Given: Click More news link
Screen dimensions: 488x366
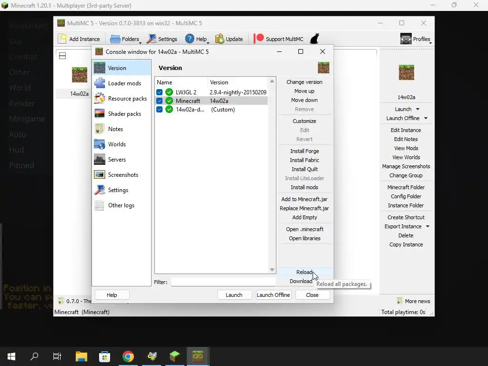Looking at the screenshot, I should pyautogui.click(x=414, y=301).
